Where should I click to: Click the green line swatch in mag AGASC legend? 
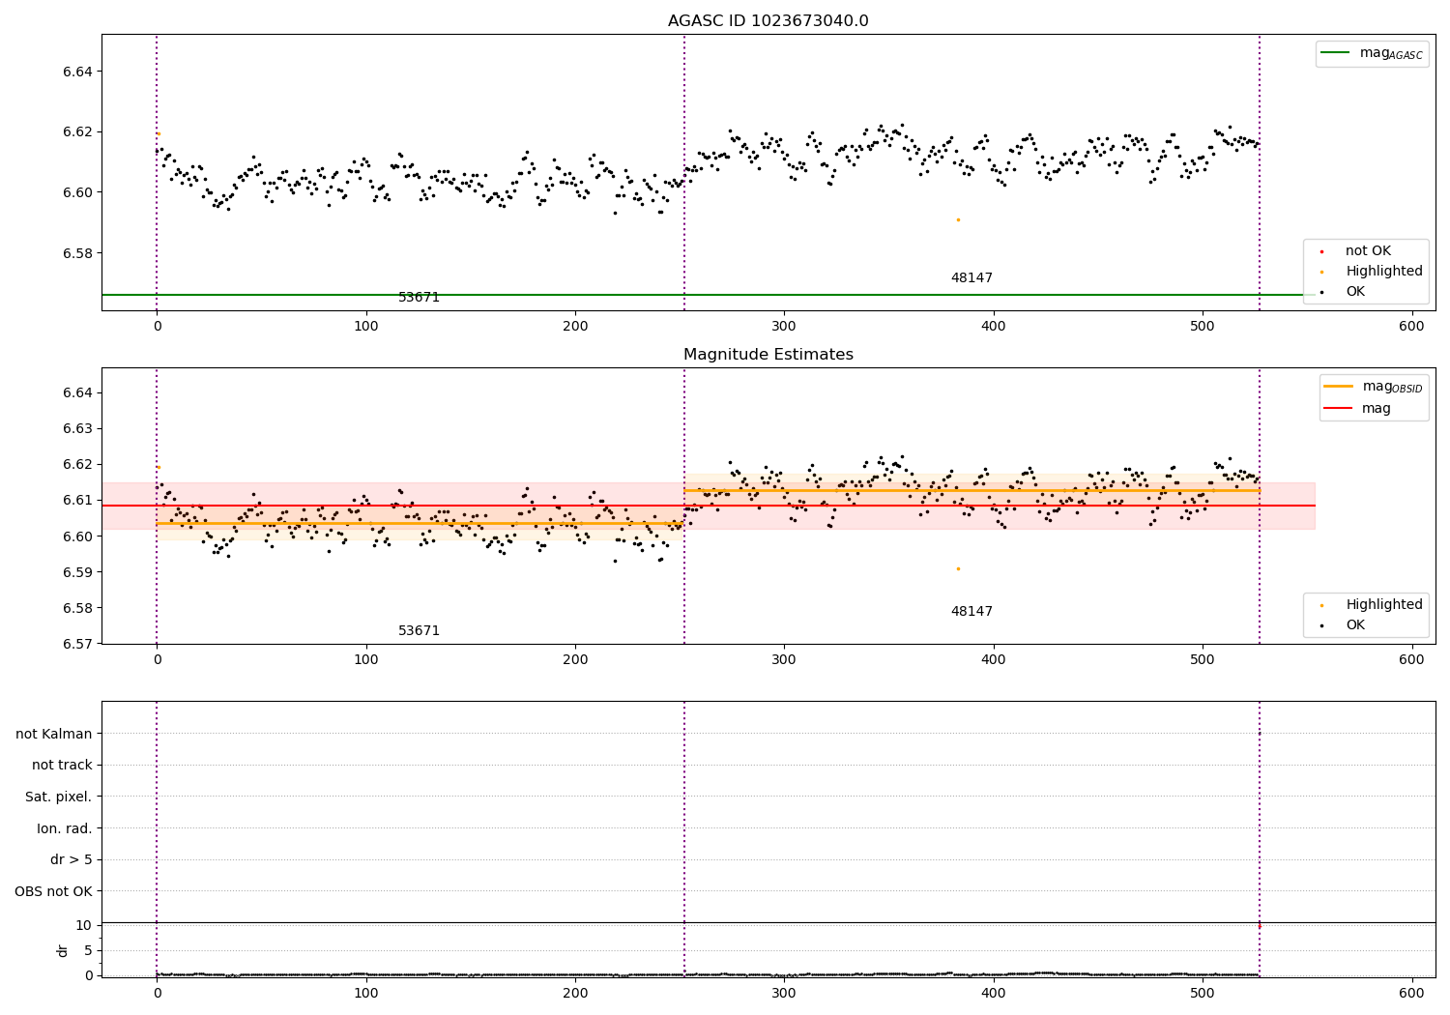click(x=1335, y=53)
